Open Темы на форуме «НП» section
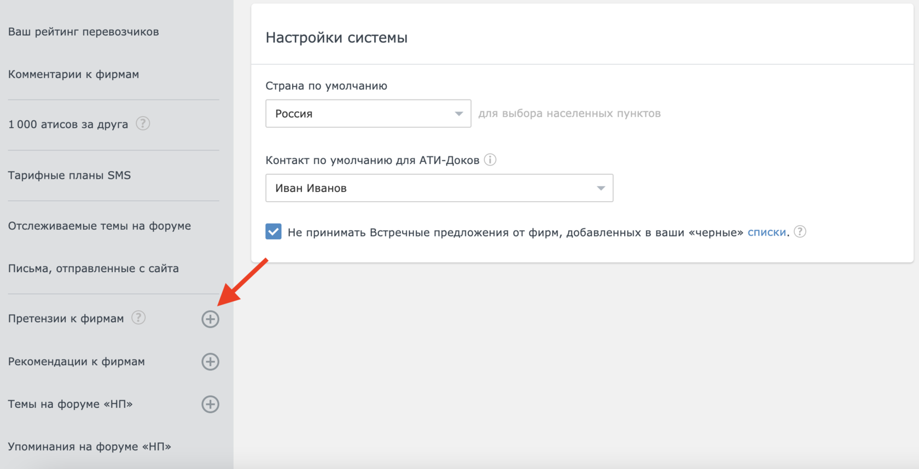The image size is (919, 469). pos(70,404)
